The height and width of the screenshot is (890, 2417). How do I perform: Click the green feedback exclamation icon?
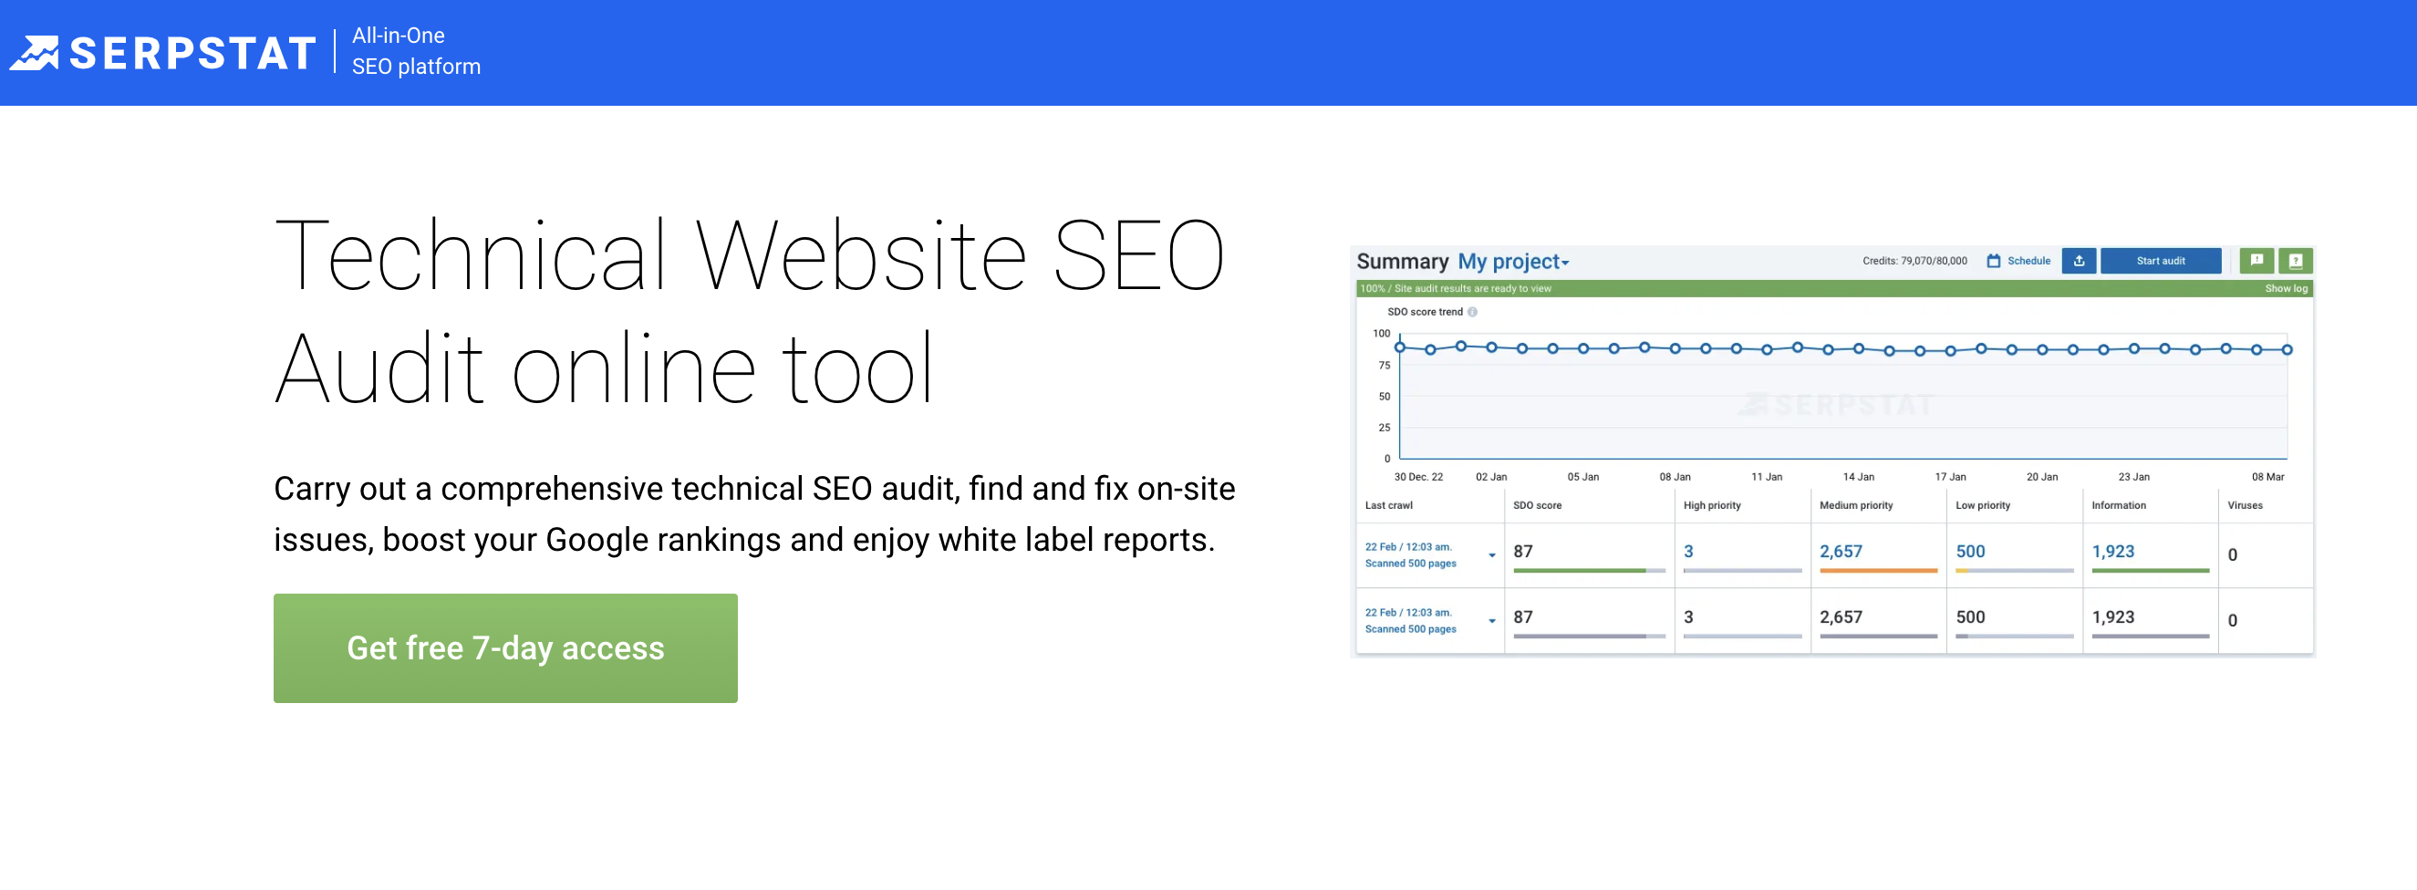tap(2256, 261)
